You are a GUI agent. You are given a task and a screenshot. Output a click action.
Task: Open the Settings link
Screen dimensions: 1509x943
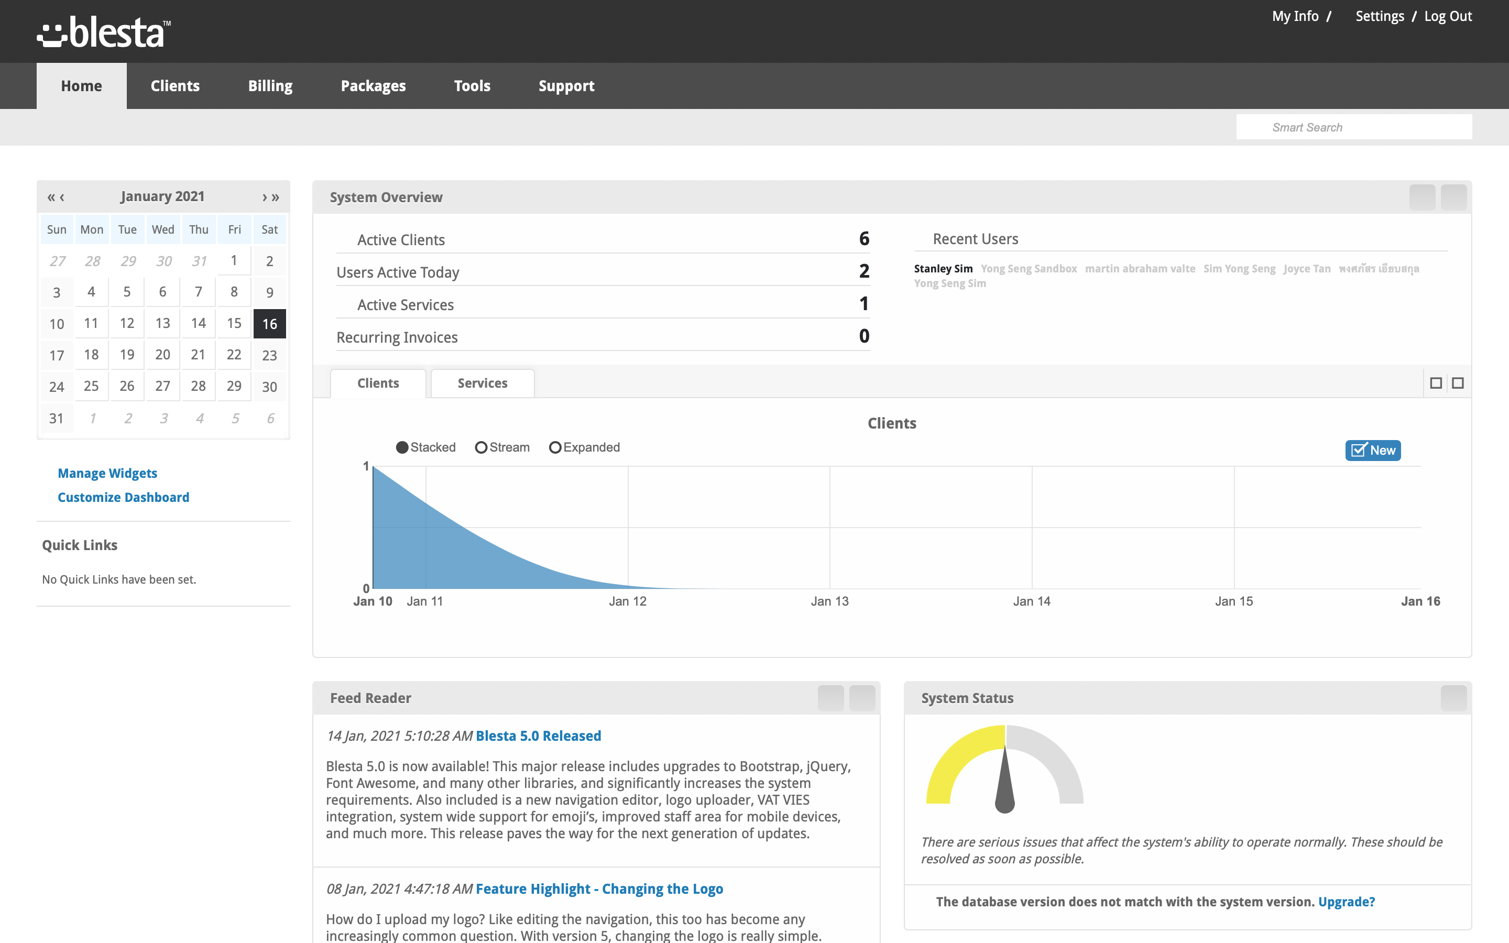[x=1379, y=16]
